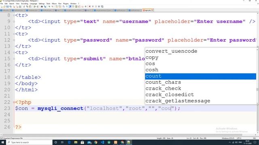Click the Save All toolbar icon
Screen dimensions: 259x145
pyautogui.click(x=11, y=6)
